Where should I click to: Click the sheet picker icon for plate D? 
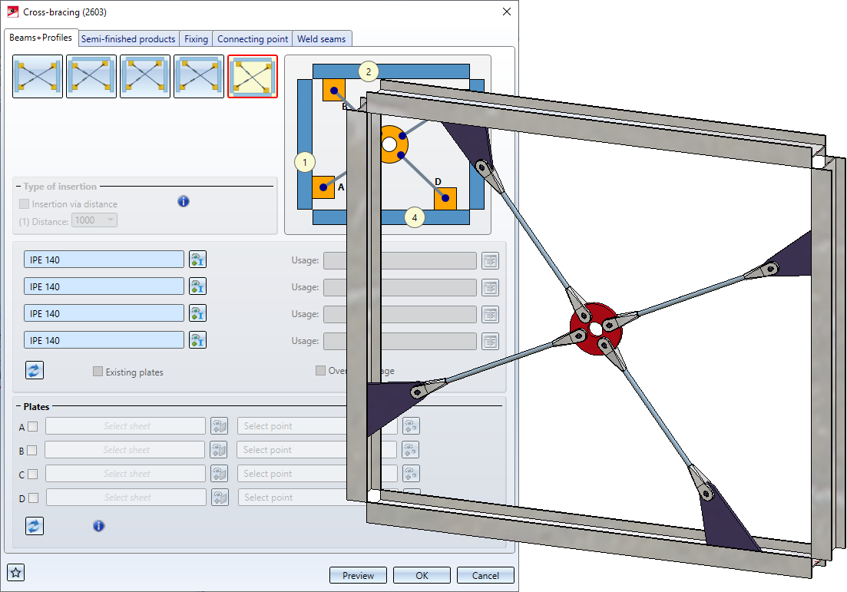pyautogui.click(x=220, y=498)
